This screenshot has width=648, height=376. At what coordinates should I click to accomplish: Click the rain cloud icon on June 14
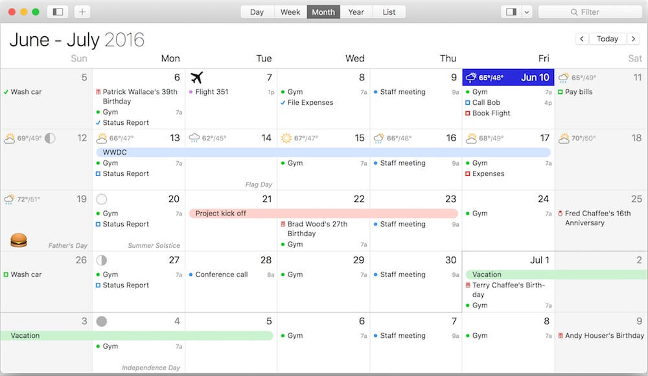pyautogui.click(x=194, y=138)
